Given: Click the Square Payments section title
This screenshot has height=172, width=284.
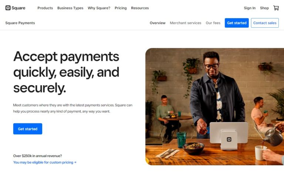Looking at the screenshot, I should [x=20, y=23].
